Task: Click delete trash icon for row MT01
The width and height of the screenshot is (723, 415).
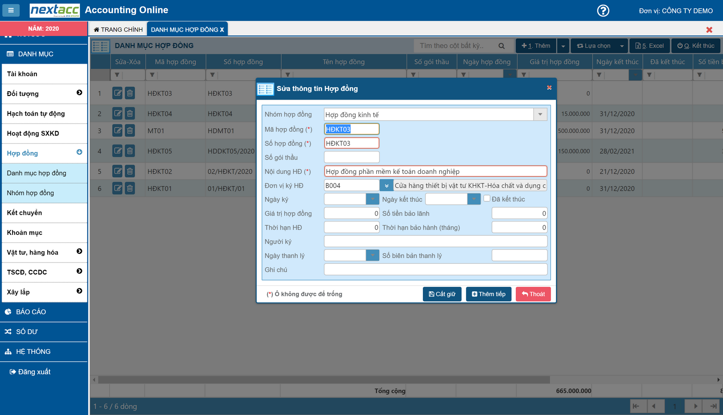Action: [130, 131]
